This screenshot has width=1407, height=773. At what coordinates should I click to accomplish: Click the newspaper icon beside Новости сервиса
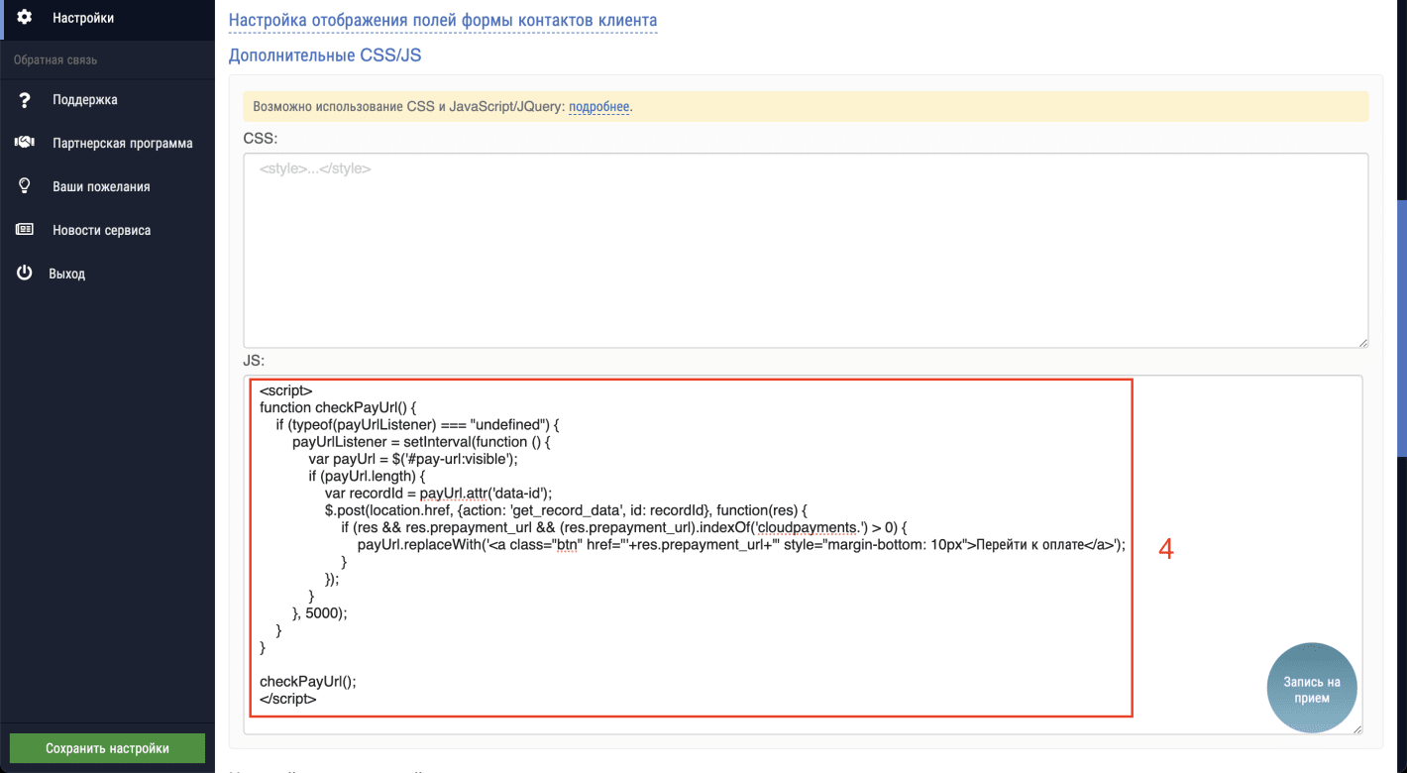(24, 229)
